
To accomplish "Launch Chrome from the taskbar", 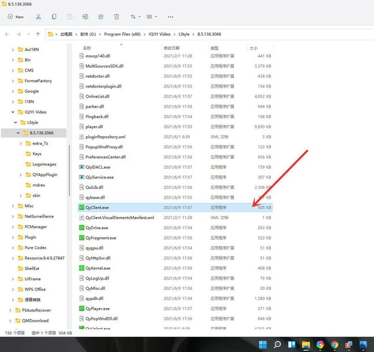I will [334, 344].
